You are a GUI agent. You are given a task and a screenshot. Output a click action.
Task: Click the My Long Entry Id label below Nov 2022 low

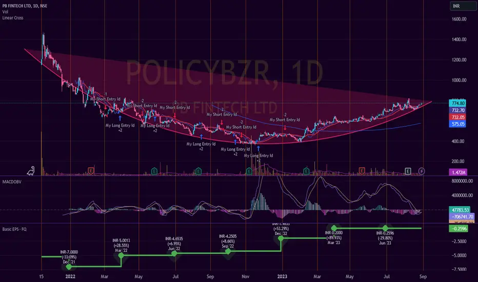point(258,155)
